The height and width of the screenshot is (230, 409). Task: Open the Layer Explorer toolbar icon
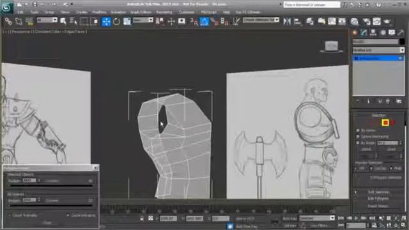click(310, 21)
